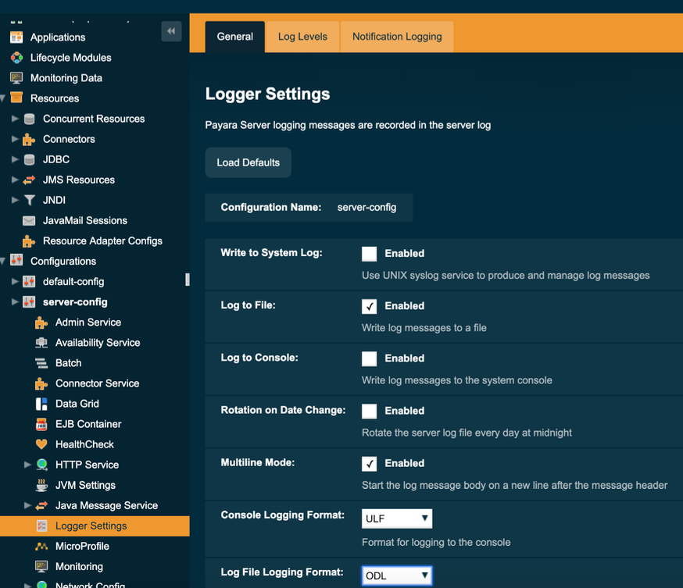
Task: Click the HealthCheck heart icon
Action: click(41, 444)
